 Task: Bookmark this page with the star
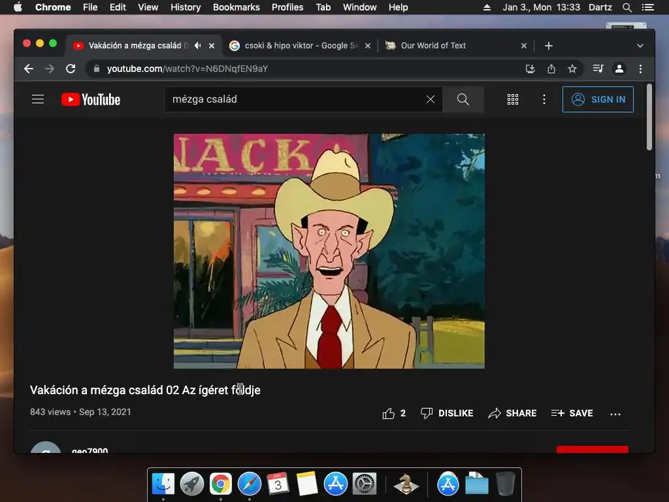(x=572, y=69)
